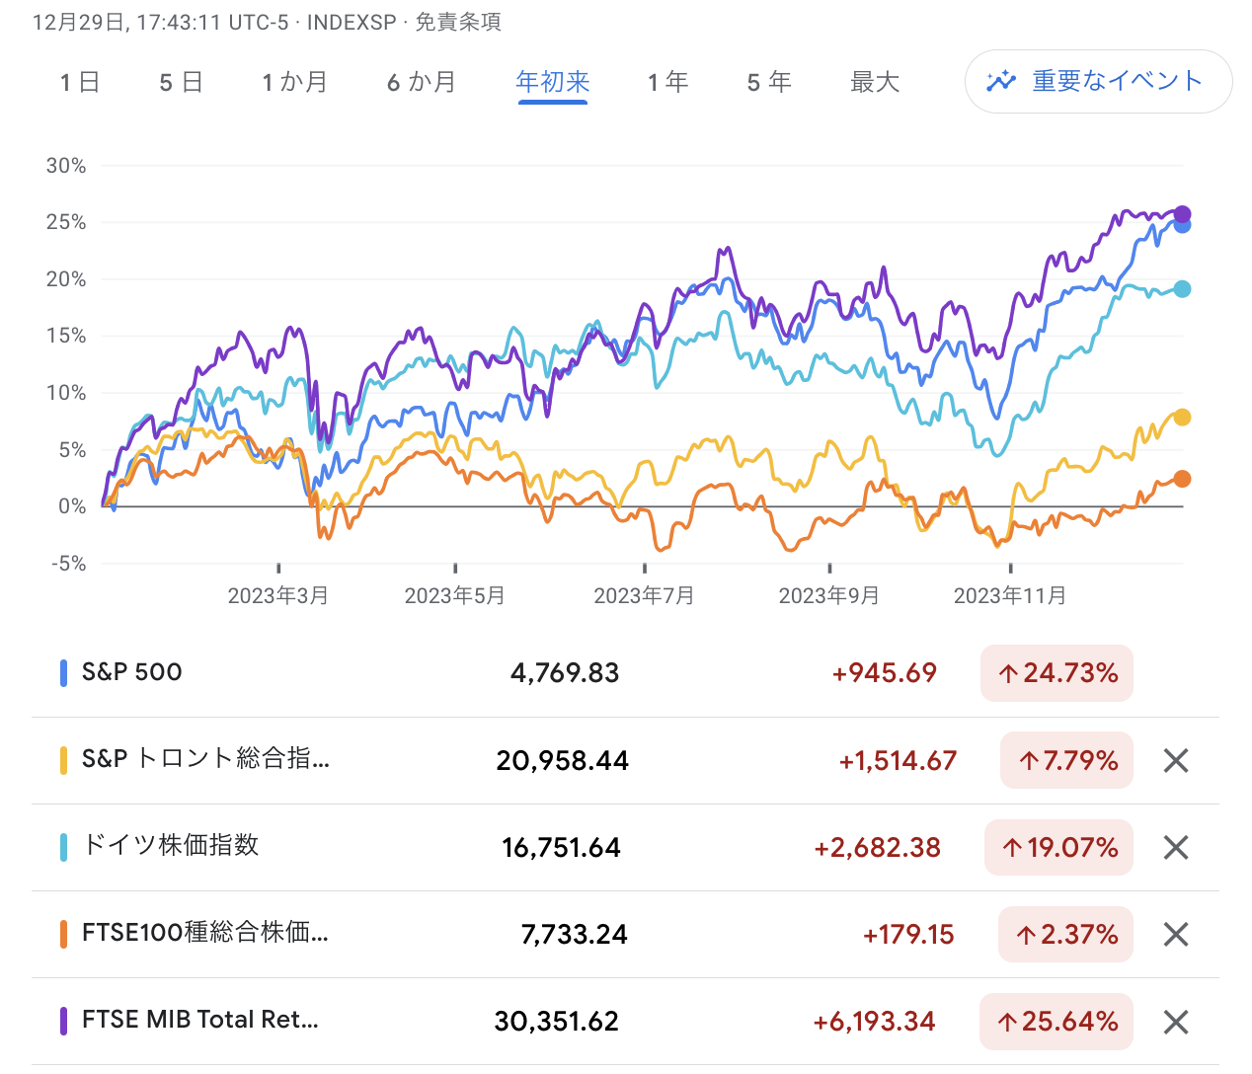Open the FTSE100種総合株価 row
Screen dimensions: 1252x1074
tap(625, 934)
